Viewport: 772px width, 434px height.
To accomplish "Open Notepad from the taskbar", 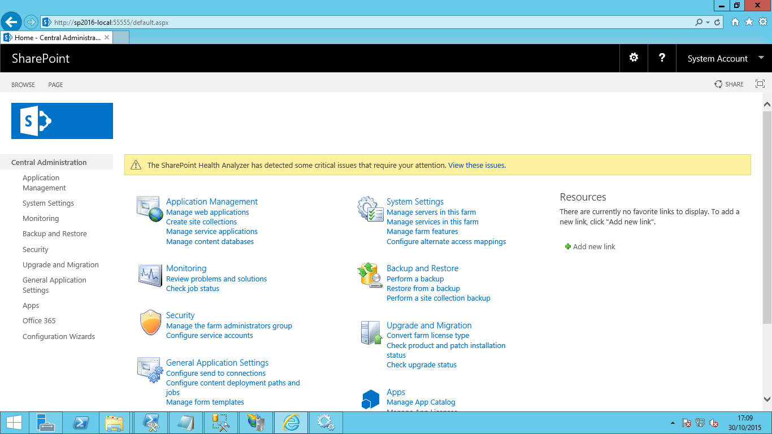I will pos(186,423).
